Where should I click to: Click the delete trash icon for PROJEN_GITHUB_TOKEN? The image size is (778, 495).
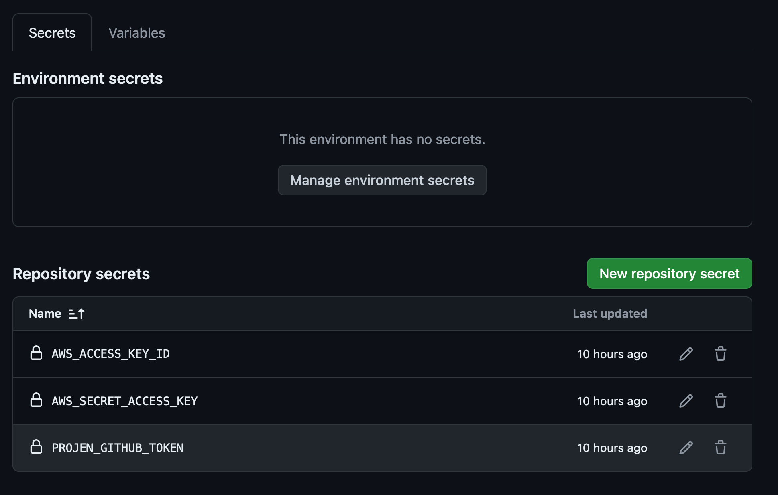coord(720,448)
